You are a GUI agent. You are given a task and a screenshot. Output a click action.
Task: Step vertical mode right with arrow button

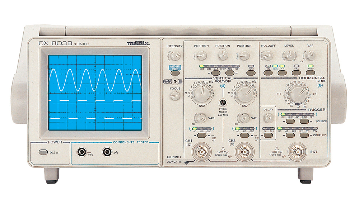(230, 73)
